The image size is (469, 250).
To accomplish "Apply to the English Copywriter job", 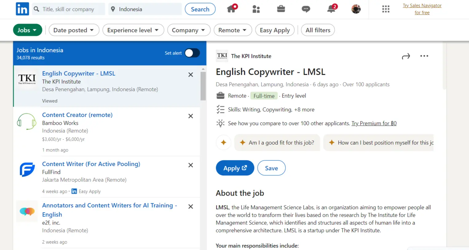I will [235, 168].
